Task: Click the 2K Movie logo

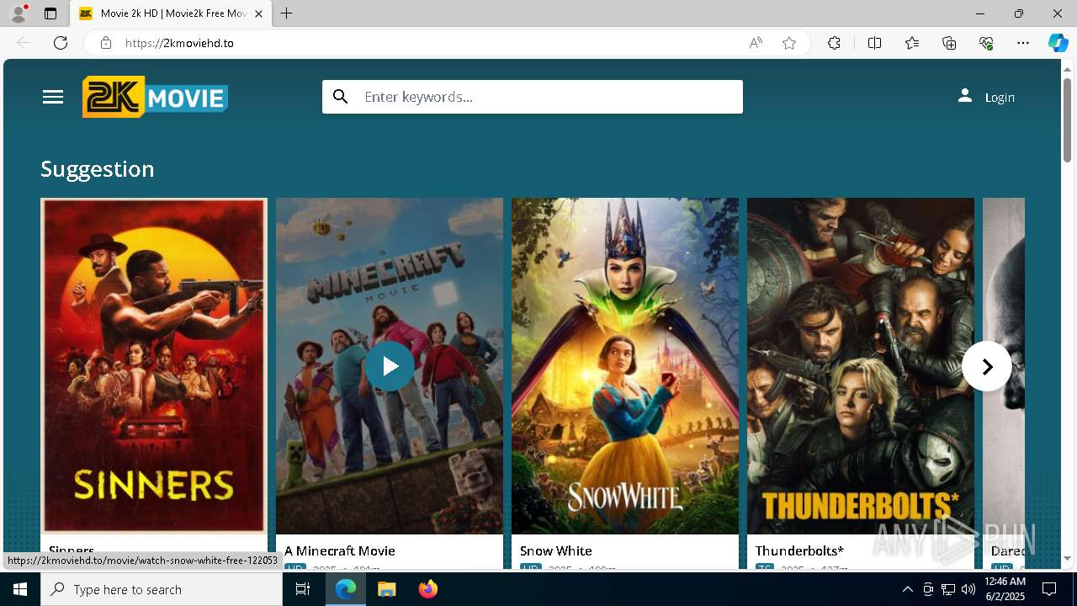Action: point(155,97)
